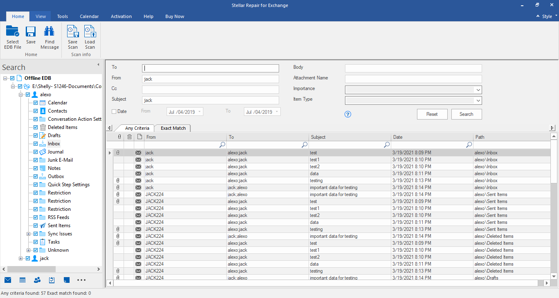
Task: Click the search magnifier in To filter
Action: coord(304,144)
